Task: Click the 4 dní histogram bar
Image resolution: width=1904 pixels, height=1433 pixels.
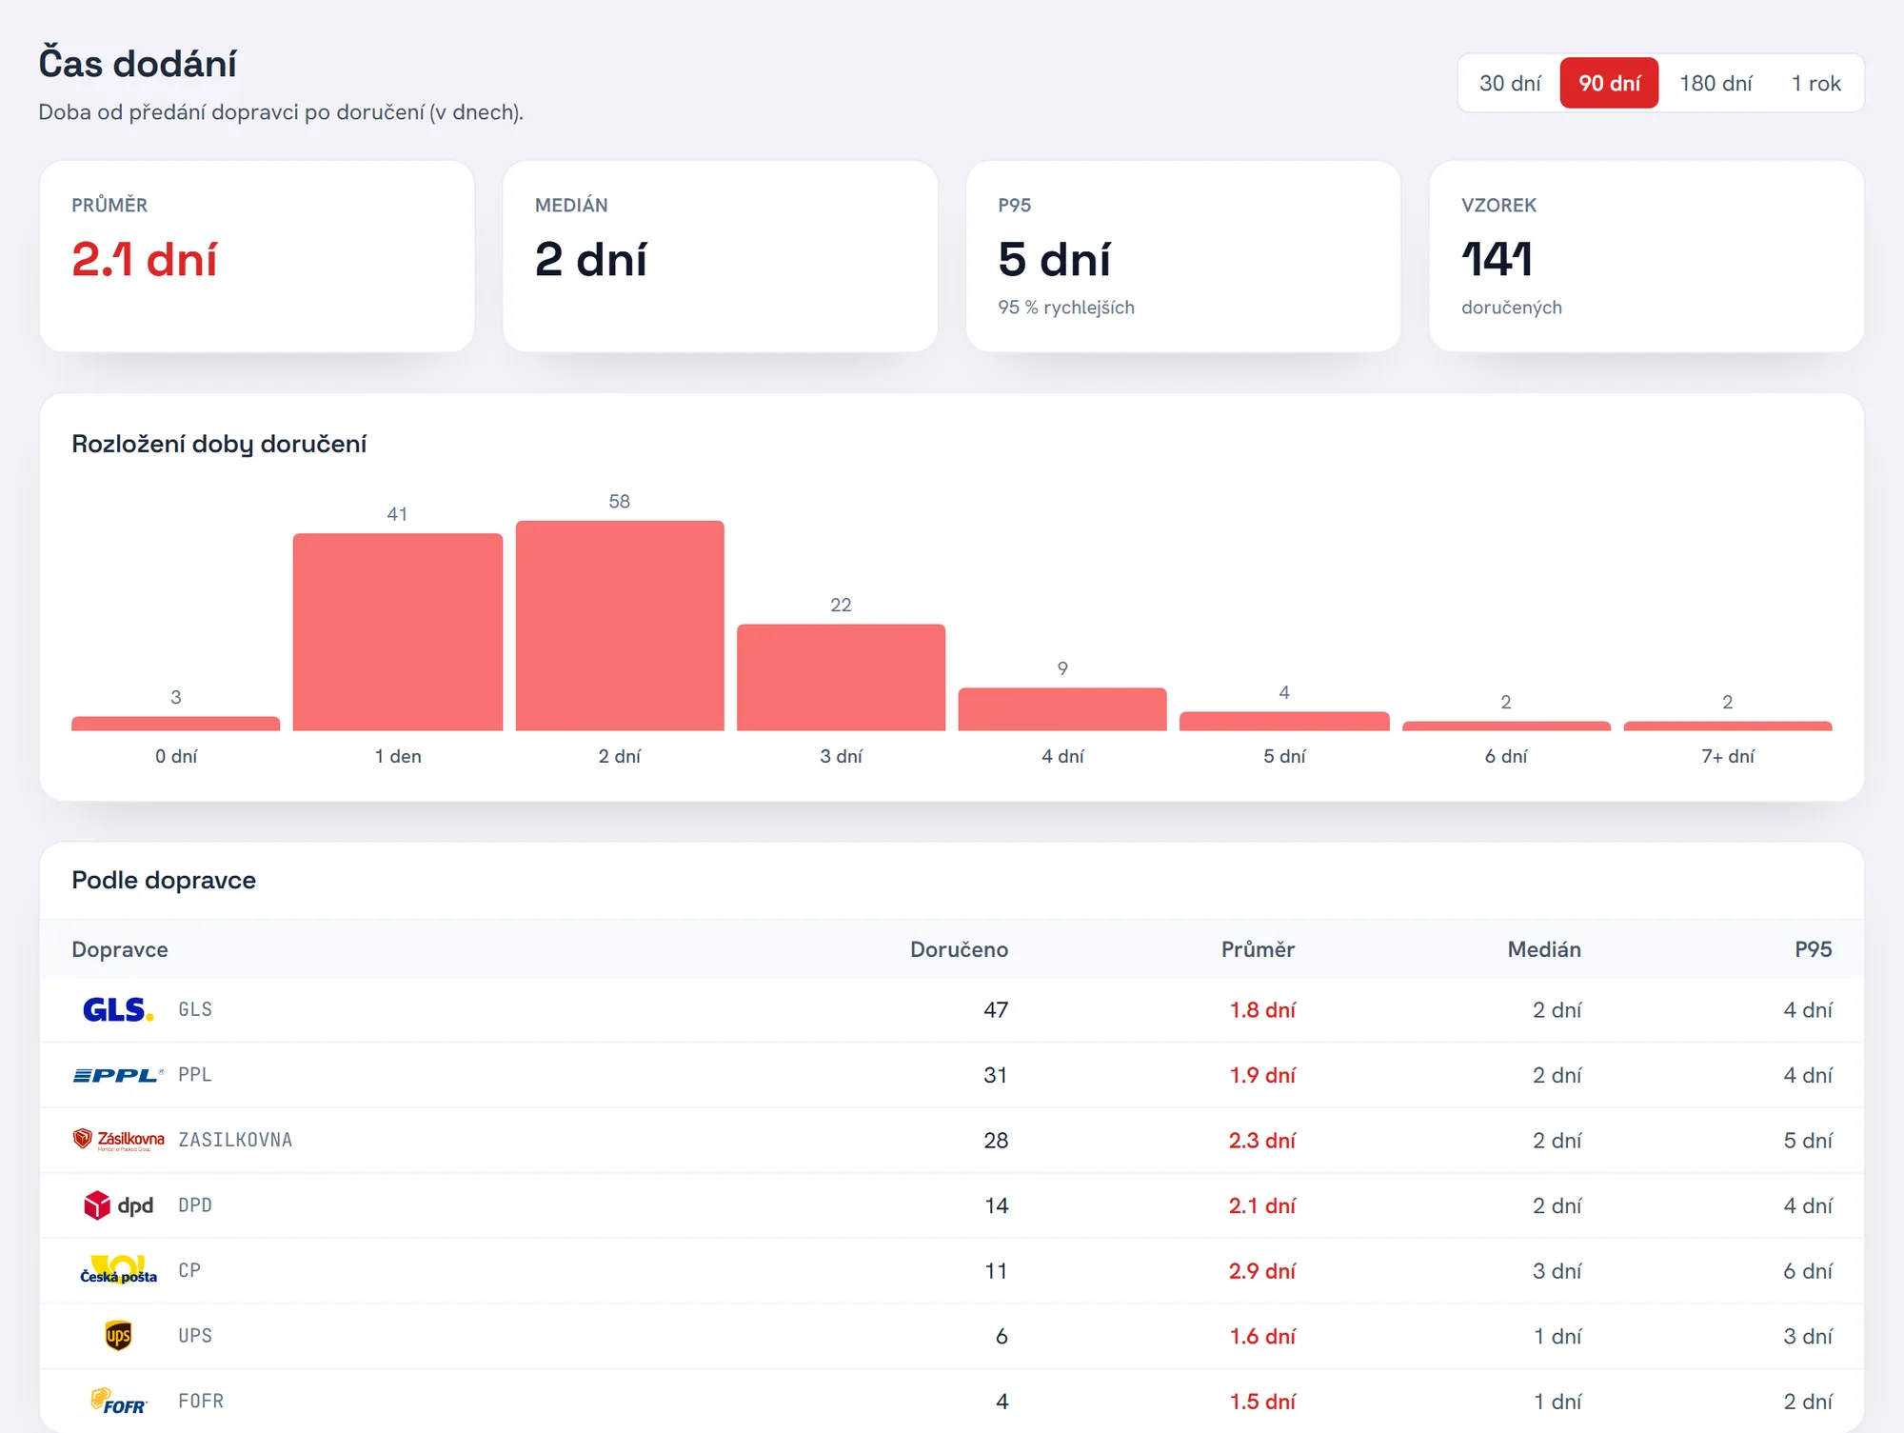Action: [1062, 709]
